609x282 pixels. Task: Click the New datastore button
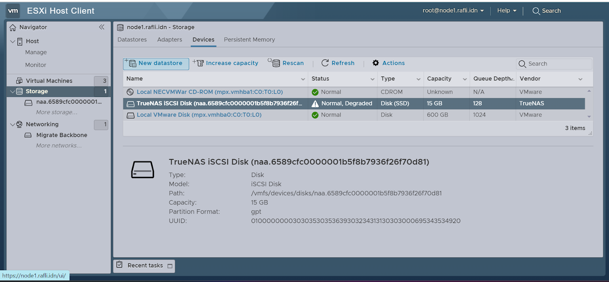click(156, 64)
